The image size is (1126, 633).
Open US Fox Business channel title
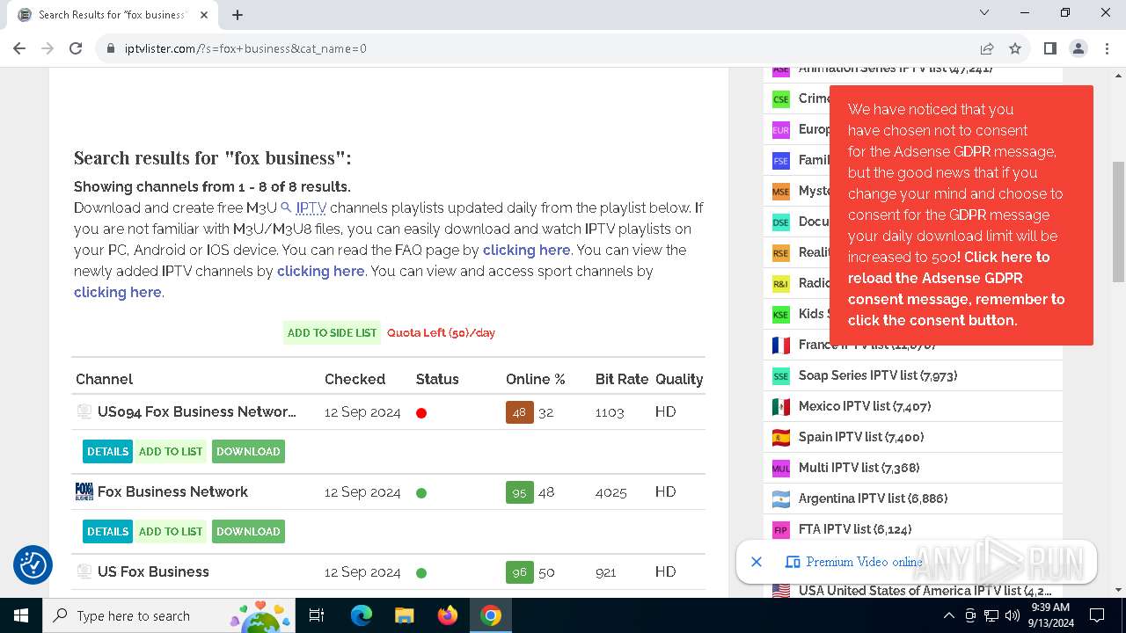(x=153, y=571)
